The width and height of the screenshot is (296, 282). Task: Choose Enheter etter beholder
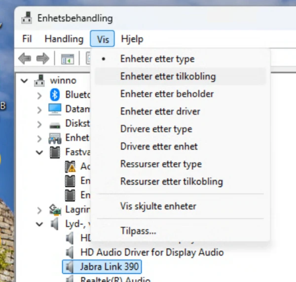tap(181, 94)
